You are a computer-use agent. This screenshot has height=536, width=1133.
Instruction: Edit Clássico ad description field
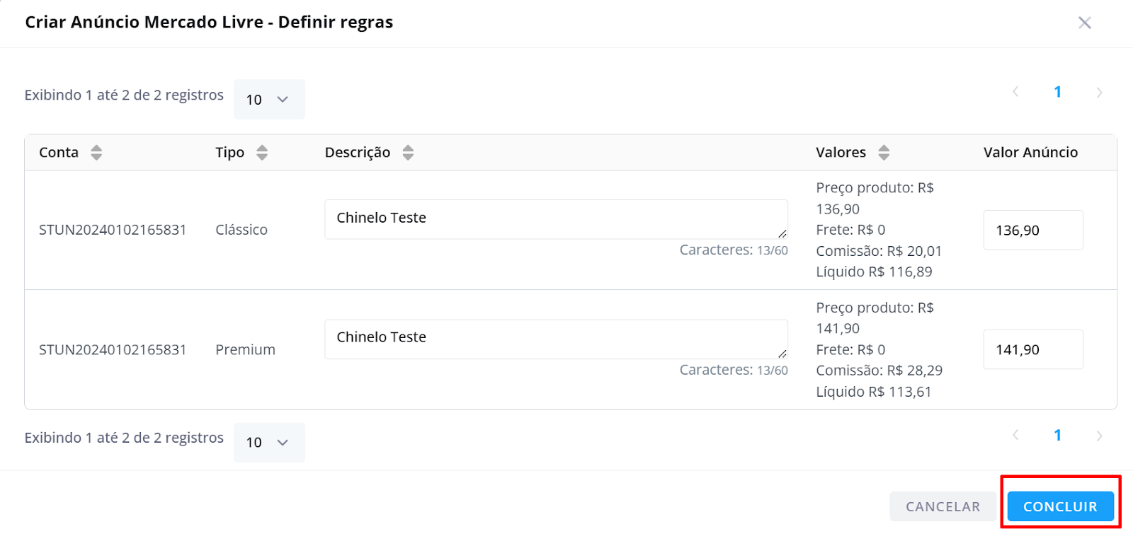pyautogui.click(x=556, y=219)
